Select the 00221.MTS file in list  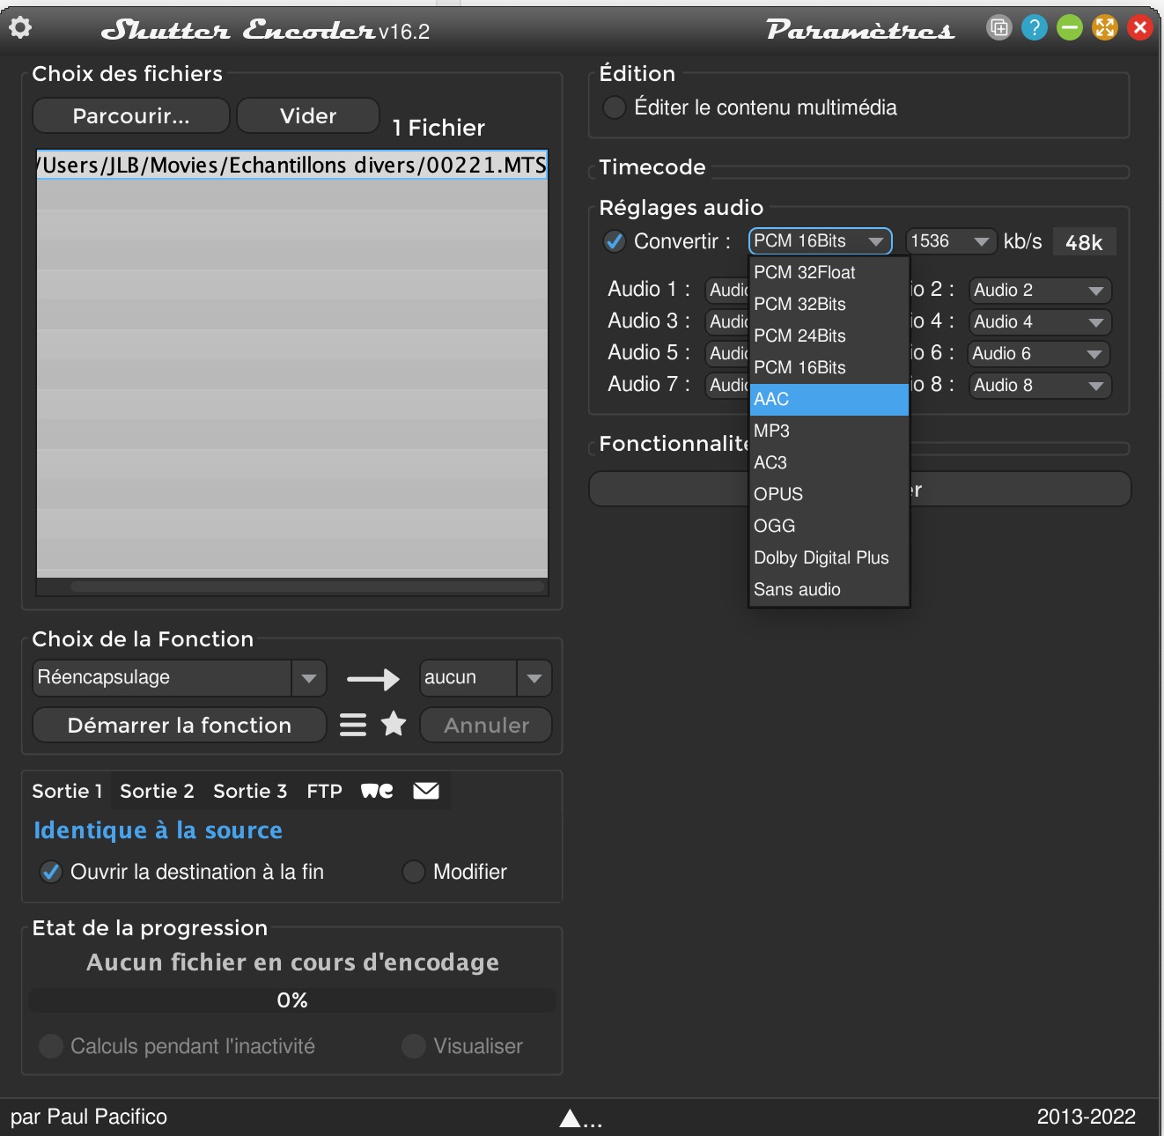[x=291, y=166]
